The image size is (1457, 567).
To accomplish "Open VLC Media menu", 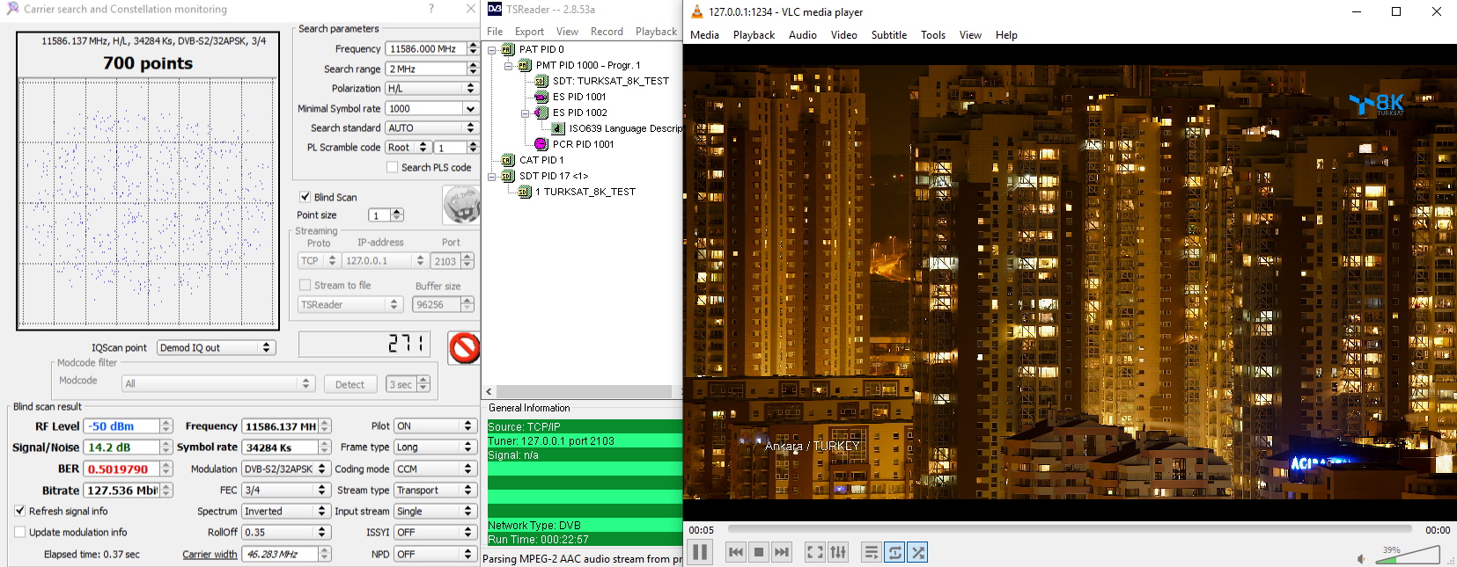I will tap(704, 35).
